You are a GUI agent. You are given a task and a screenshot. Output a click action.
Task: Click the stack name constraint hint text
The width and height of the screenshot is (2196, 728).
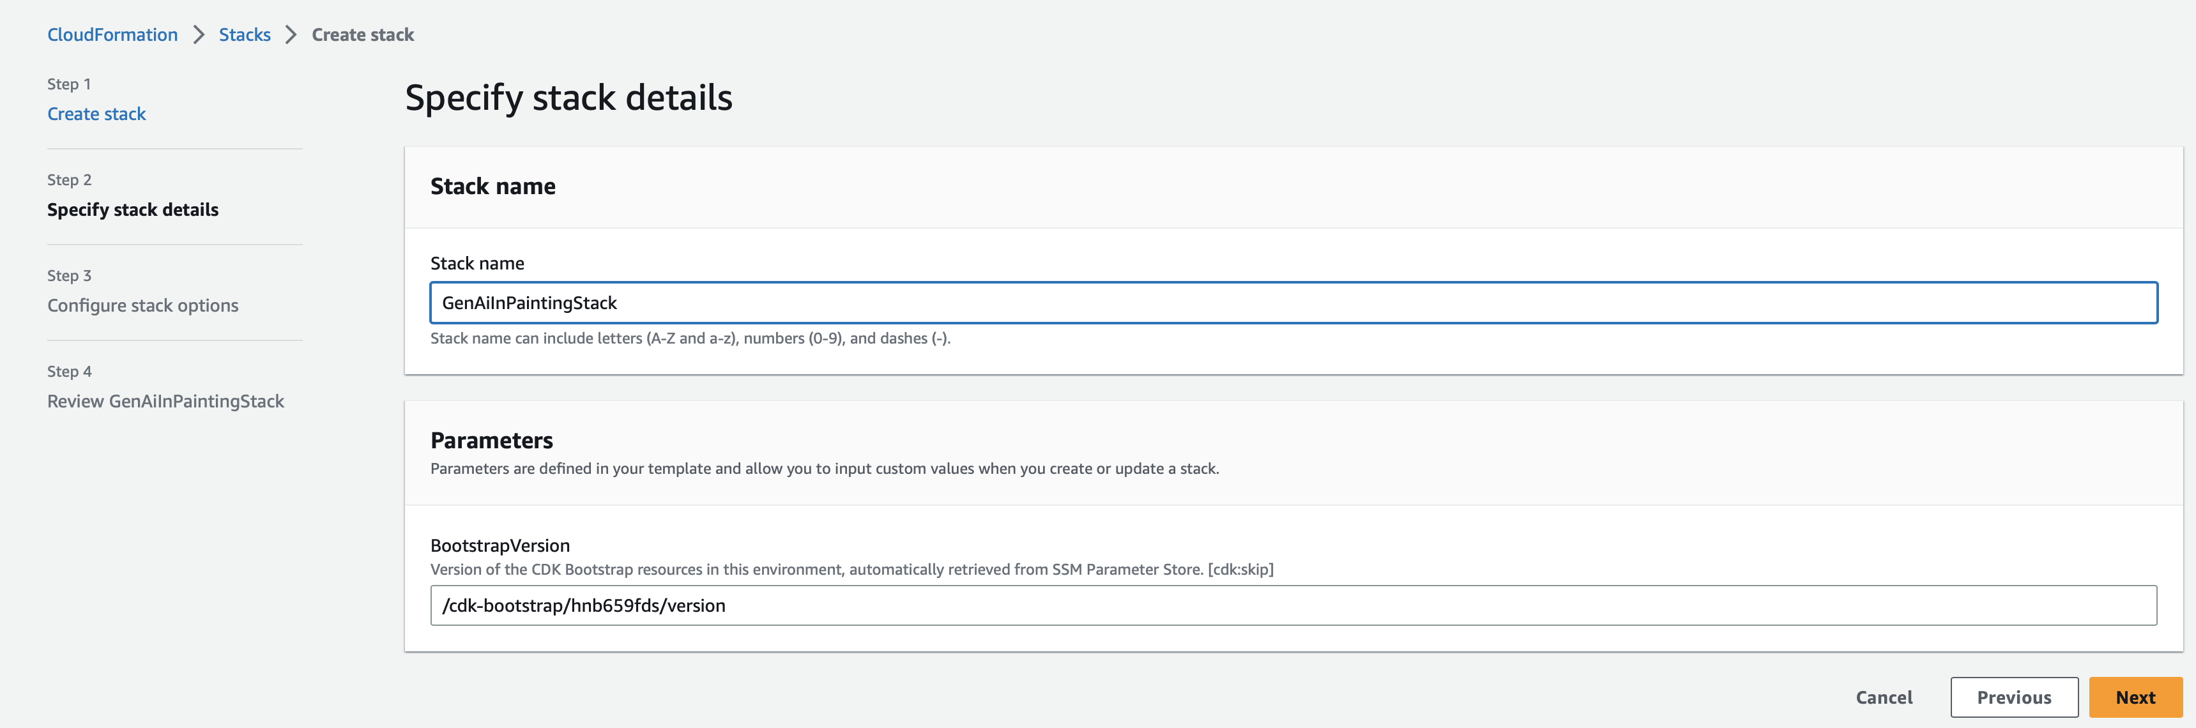(690, 338)
